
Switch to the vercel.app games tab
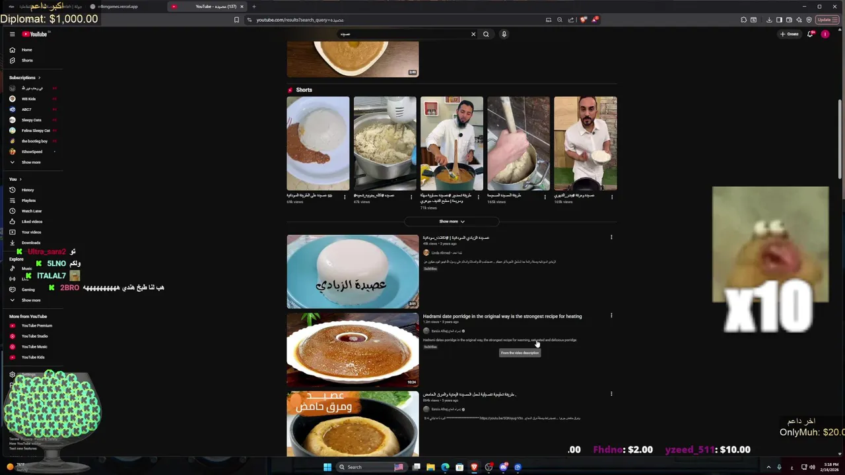(119, 7)
